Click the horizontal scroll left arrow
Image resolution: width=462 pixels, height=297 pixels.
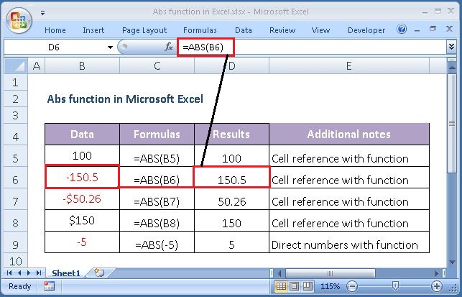[279, 273]
